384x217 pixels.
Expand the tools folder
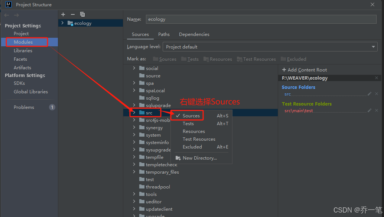[x=134, y=194]
